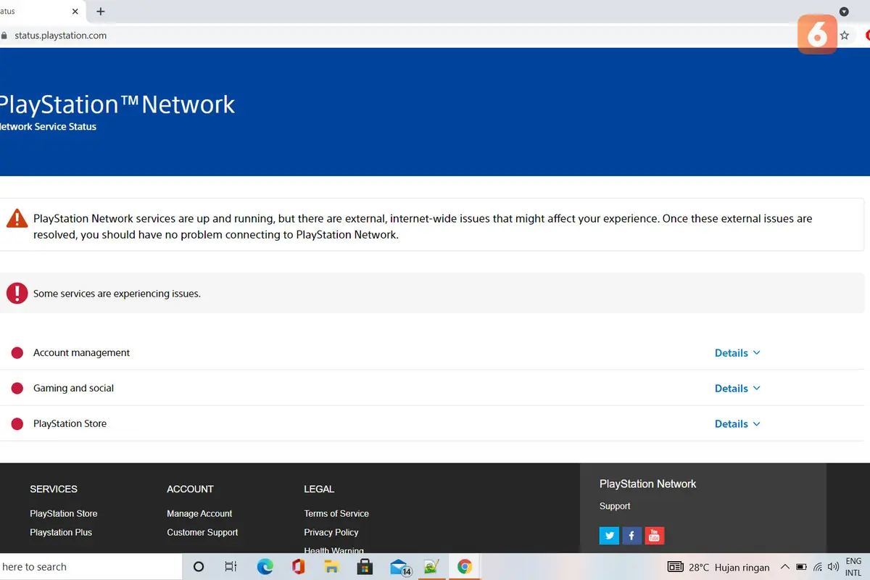Click the ACCOUNT footer heading
Viewport: 870px width, 580px height.
tap(190, 489)
